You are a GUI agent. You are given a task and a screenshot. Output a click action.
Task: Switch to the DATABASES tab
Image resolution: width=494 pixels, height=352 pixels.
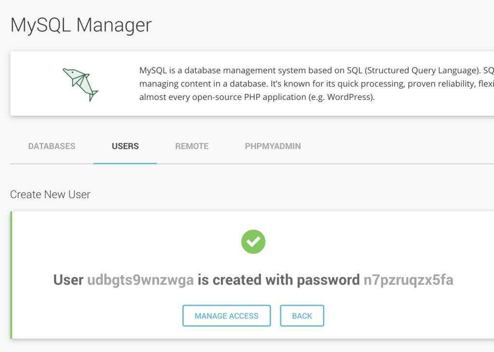[x=52, y=146]
